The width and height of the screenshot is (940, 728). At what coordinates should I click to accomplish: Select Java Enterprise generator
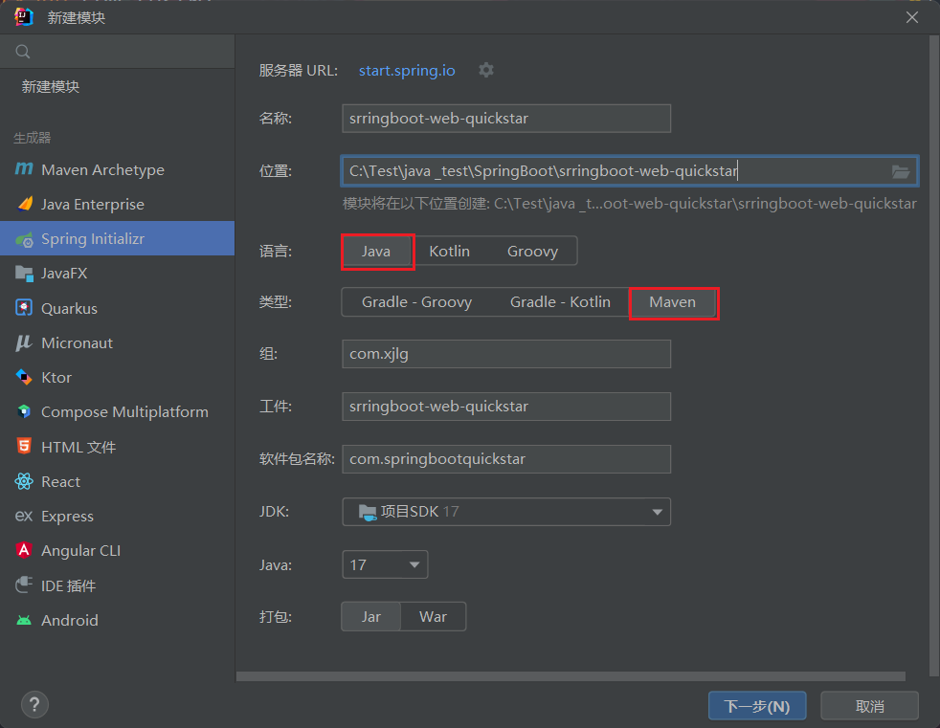coord(117,205)
